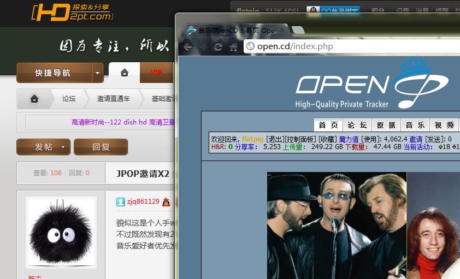Click the globe icon in the address bar
Viewport: 460px width, 279px height.
(250, 46)
